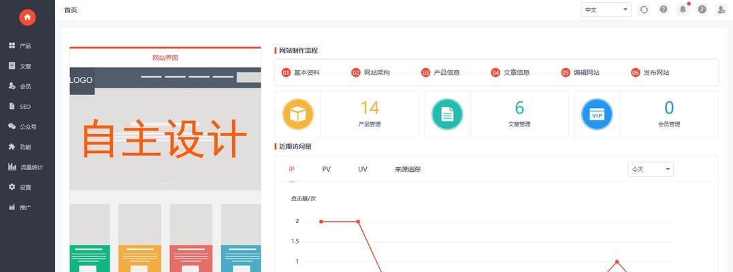Click the yellow 产品管理 box icon
733x272 pixels.
tap(298, 114)
